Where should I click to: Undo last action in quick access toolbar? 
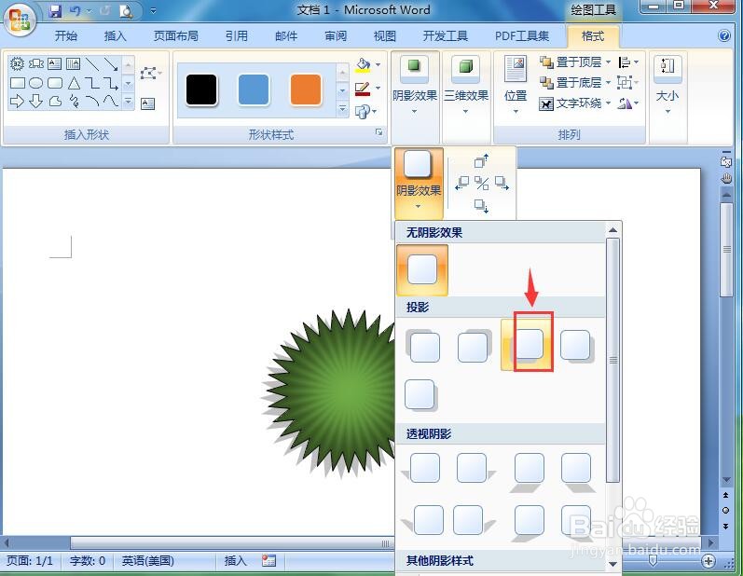[x=75, y=10]
